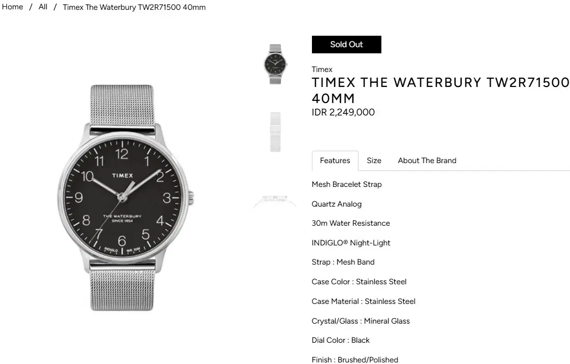Select the mesh strap thumbnail
Image resolution: width=570 pixels, height=364 pixels.
(x=275, y=132)
